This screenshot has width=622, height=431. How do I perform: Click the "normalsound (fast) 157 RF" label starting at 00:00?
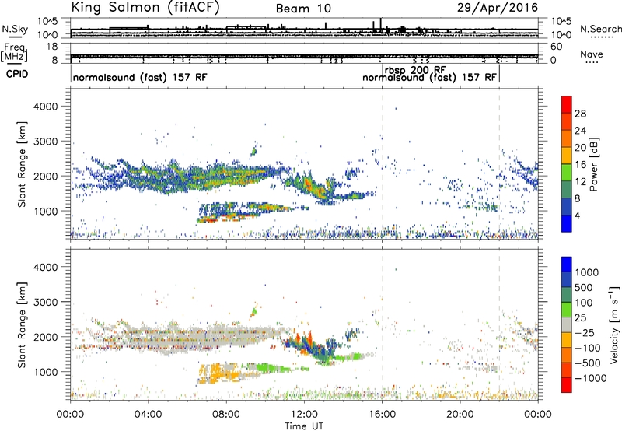tap(140, 77)
